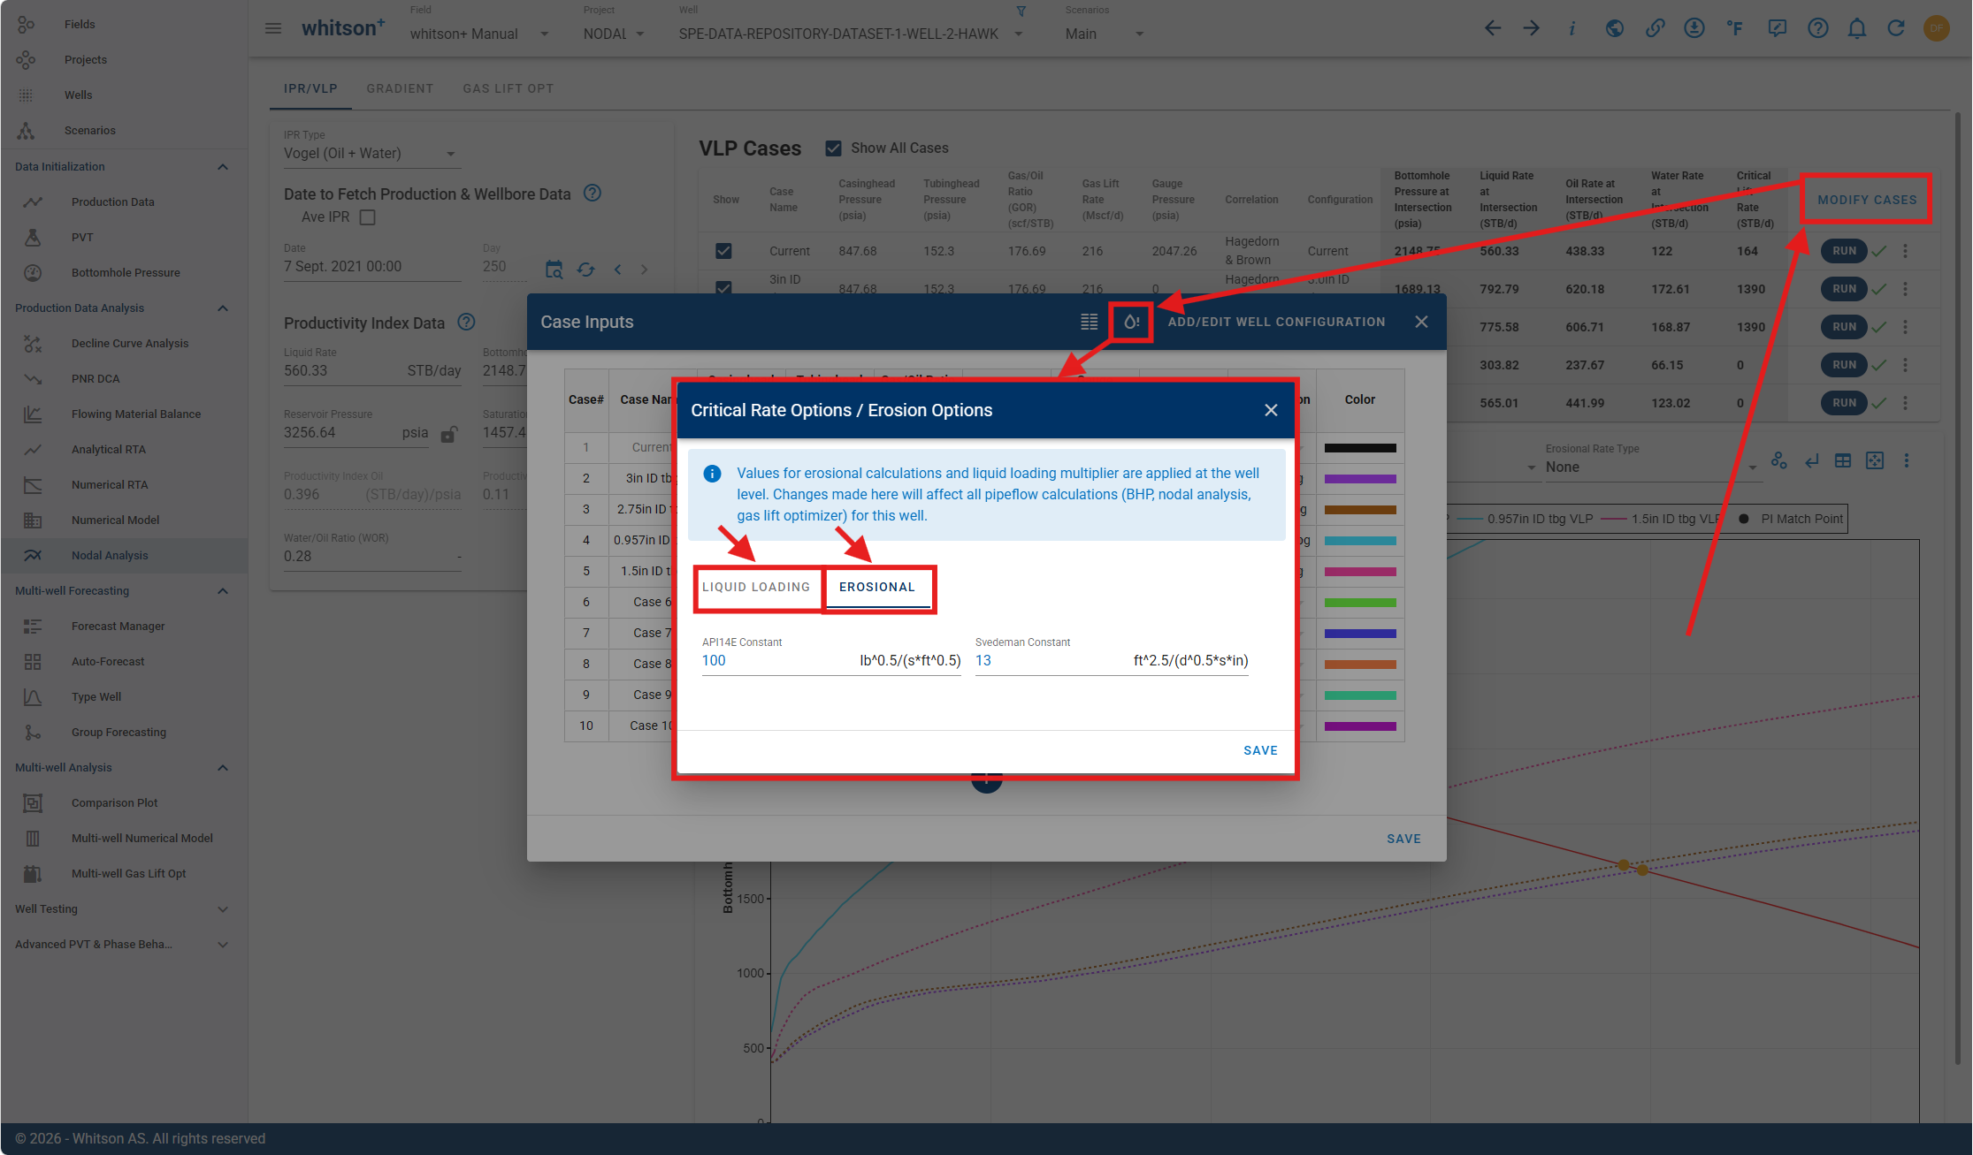This screenshot has height=1155, width=1973.
Task: Switch to the GRADIENT tab
Action: 400,88
